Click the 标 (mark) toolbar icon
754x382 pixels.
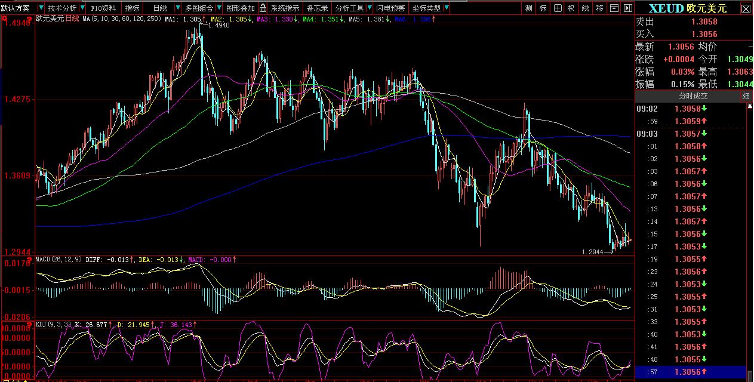[x=543, y=8]
